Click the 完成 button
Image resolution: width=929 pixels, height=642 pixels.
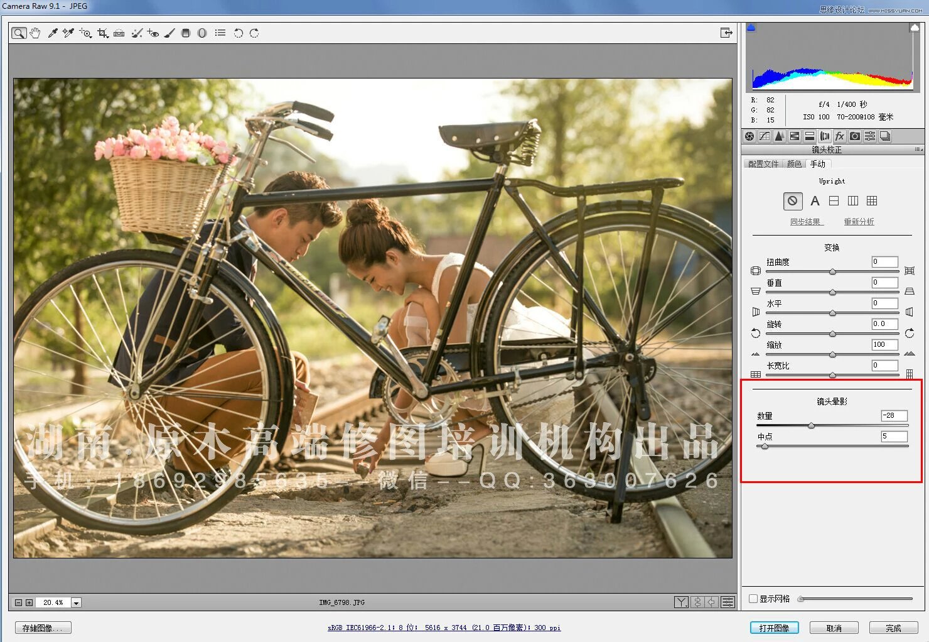pyautogui.click(x=893, y=628)
